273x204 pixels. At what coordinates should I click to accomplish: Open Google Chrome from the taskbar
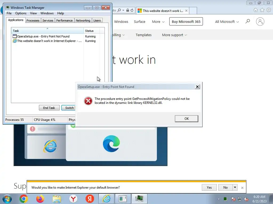click(x=23, y=199)
